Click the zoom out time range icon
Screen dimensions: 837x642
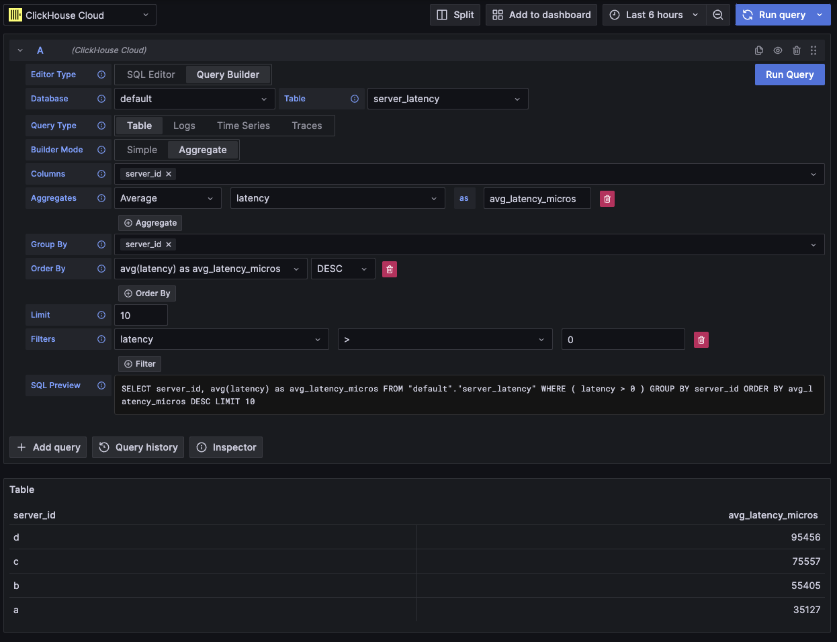[718, 15]
